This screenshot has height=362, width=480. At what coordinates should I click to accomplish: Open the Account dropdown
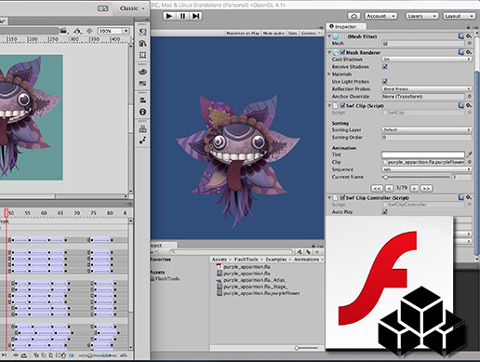tap(381, 16)
